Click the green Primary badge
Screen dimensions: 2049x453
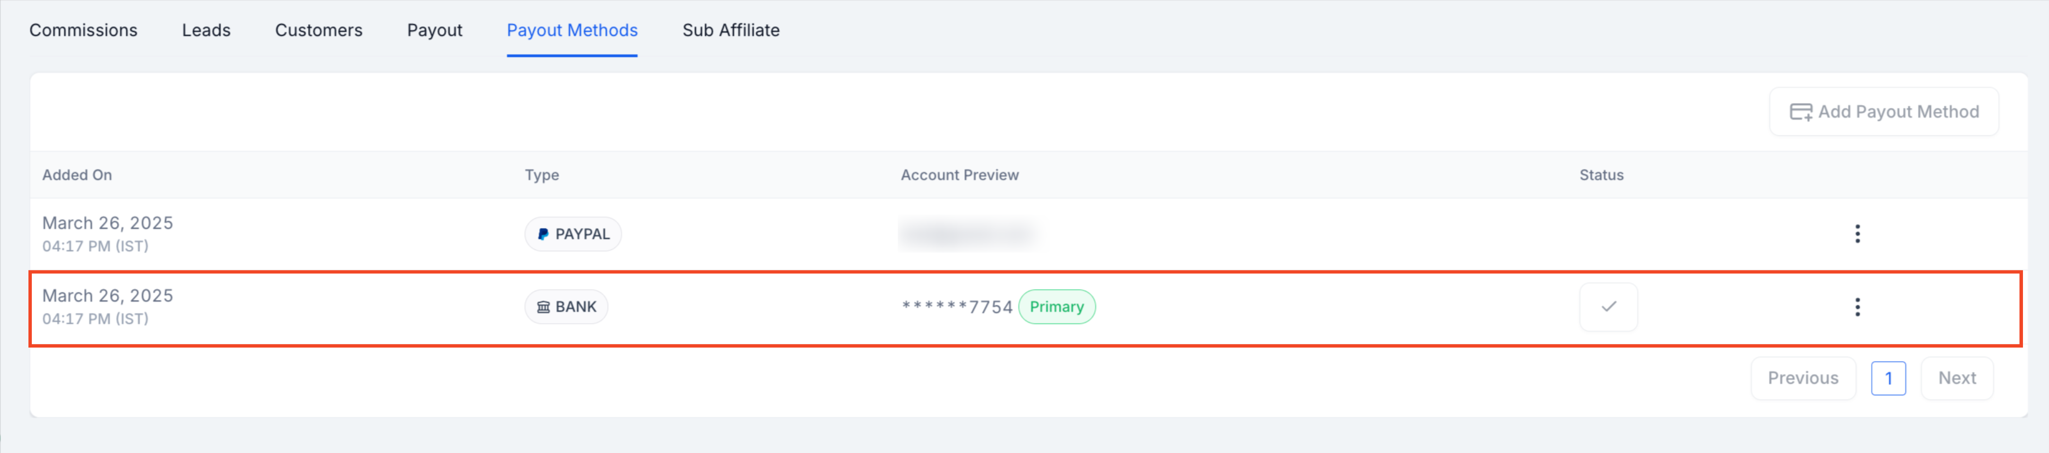point(1056,307)
